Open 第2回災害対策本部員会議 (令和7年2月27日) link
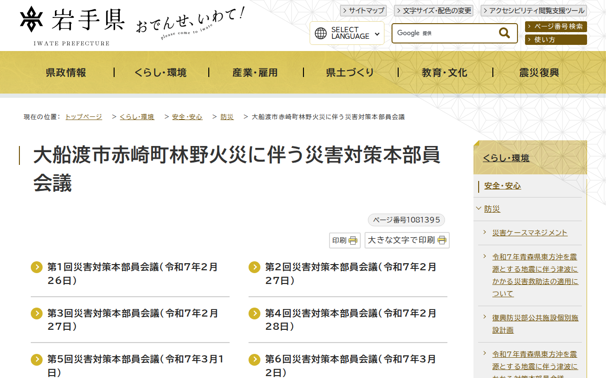 click(x=351, y=274)
